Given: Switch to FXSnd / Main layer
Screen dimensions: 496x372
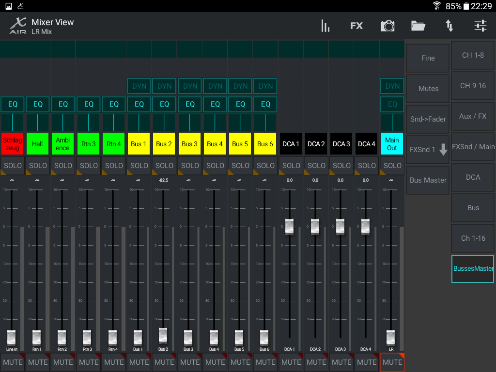Looking at the screenshot, I should tap(473, 147).
